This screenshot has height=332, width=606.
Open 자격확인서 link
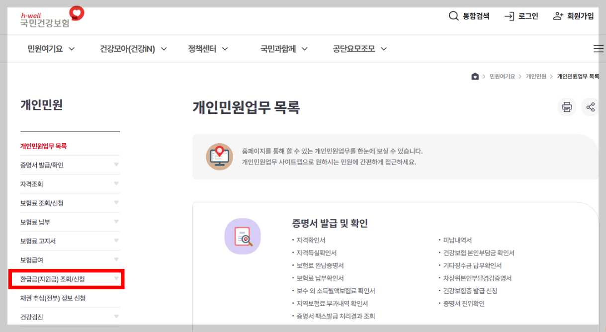[x=311, y=240]
